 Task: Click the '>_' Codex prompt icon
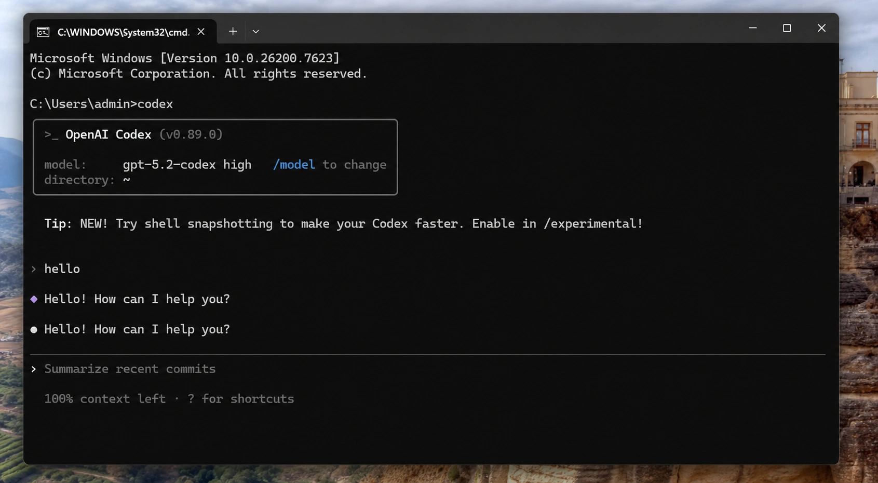click(x=51, y=135)
